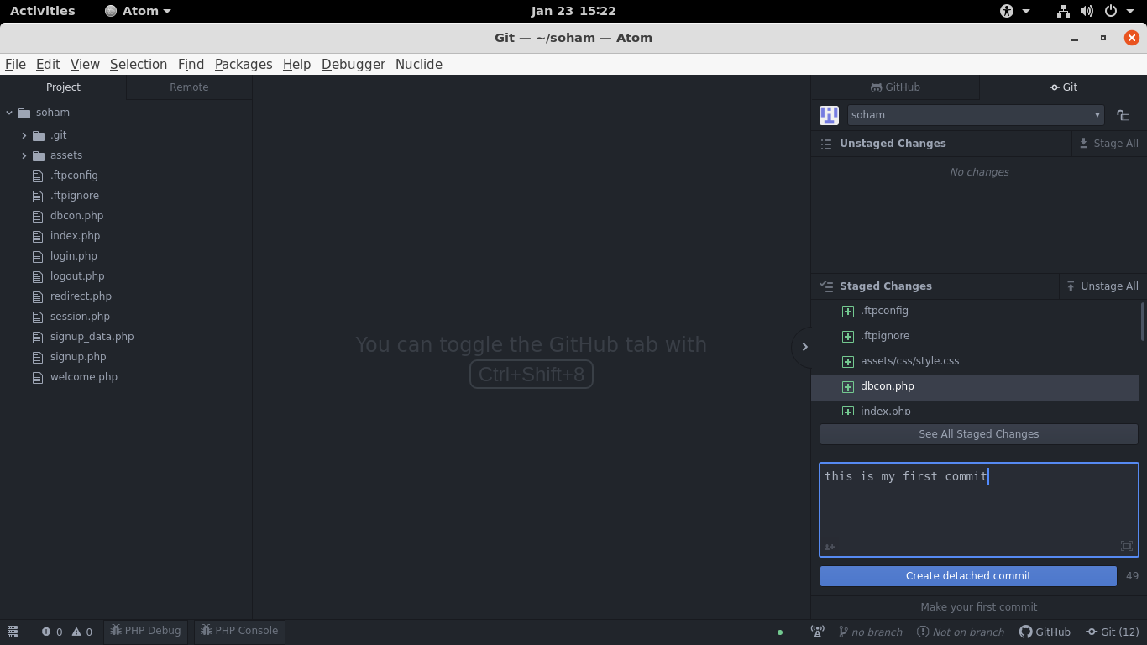Image resolution: width=1147 pixels, height=645 pixels.
Task: Select redirect.php in the project tree
Action: coord(81,296)
